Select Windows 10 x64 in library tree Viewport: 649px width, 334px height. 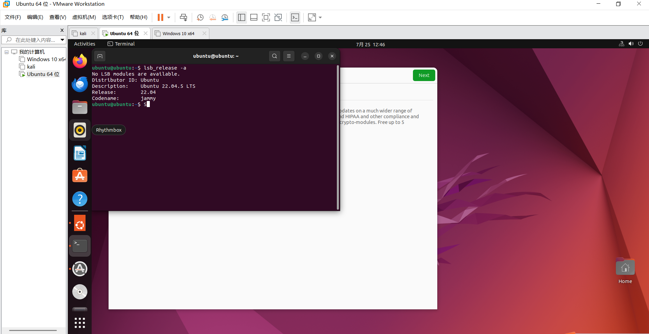click(x=43, y=59)
